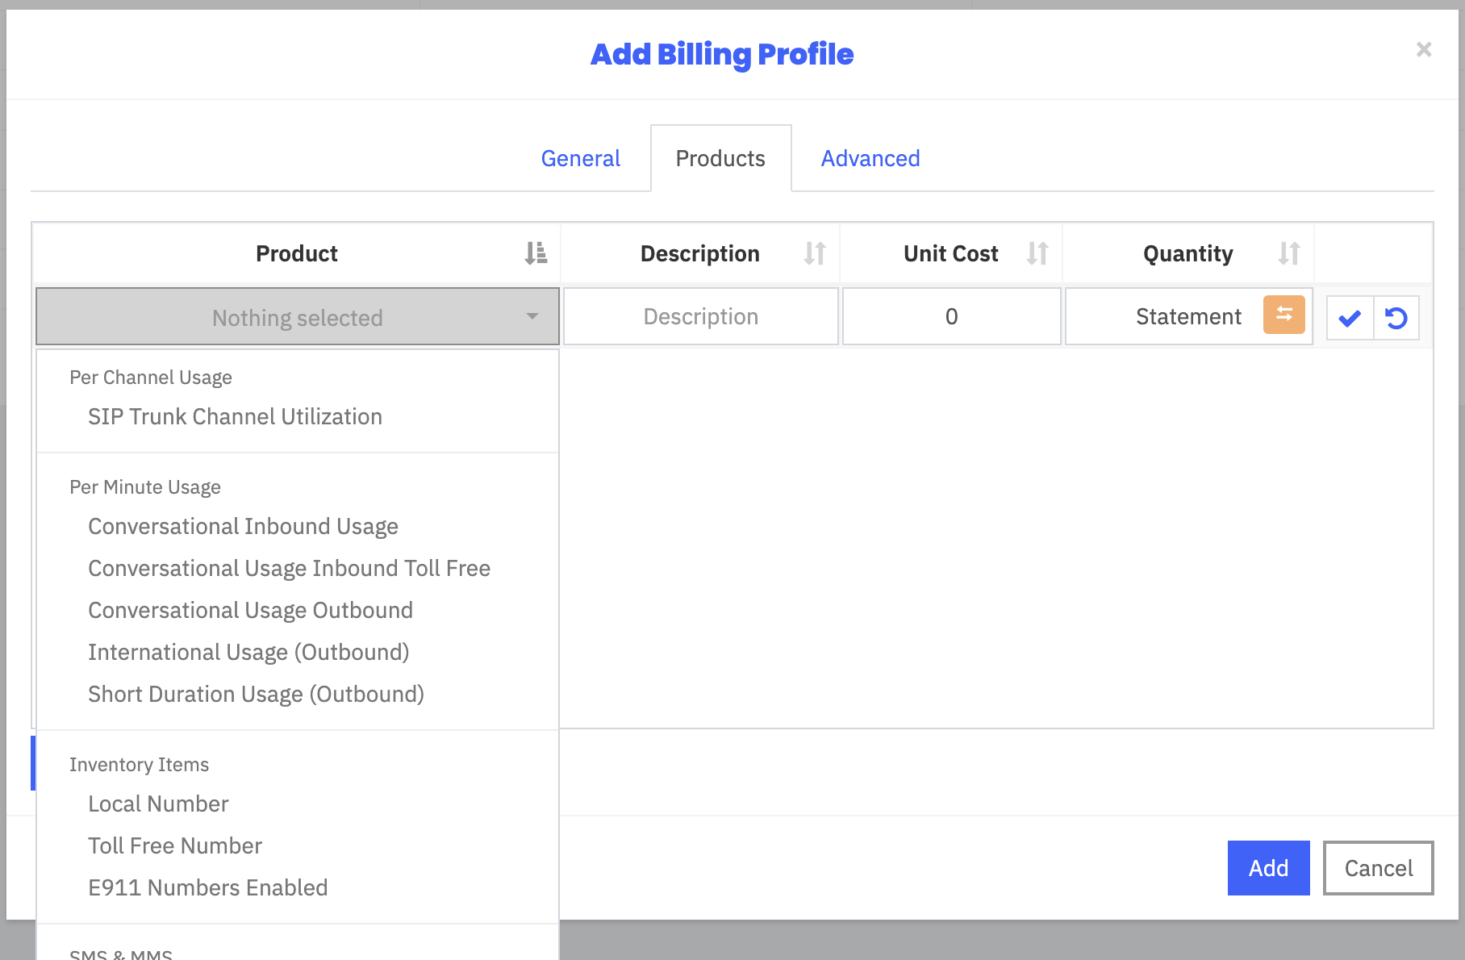Screen dimensions: 1465x960
Task: Click the Inventory Items group label
Action: click(139, 765)
